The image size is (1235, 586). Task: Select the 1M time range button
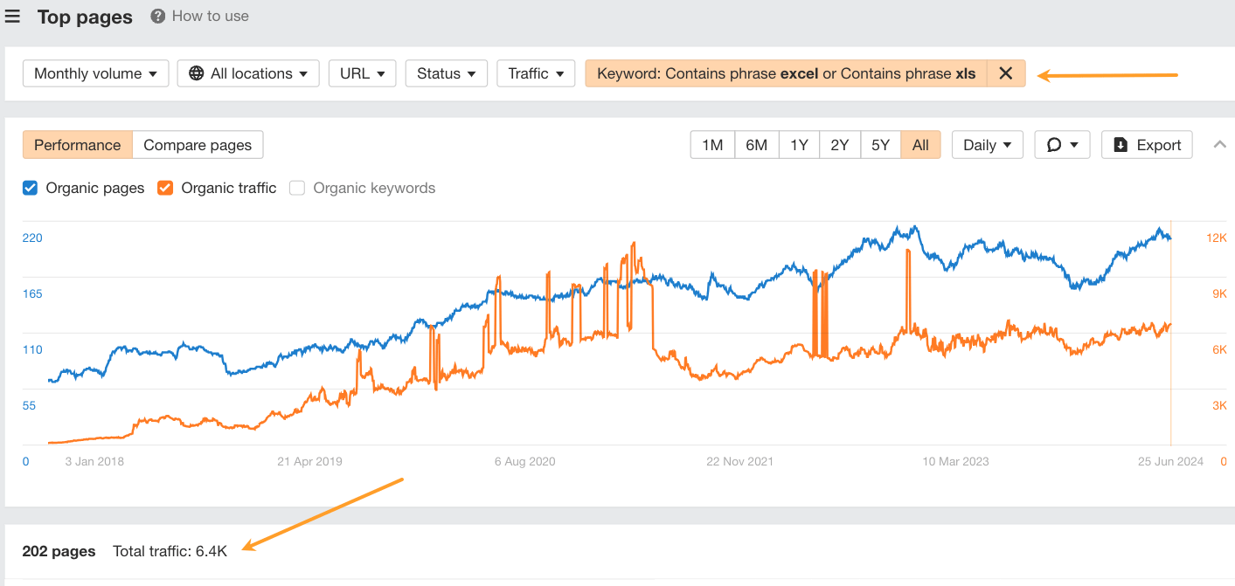[x=712, y=144]
